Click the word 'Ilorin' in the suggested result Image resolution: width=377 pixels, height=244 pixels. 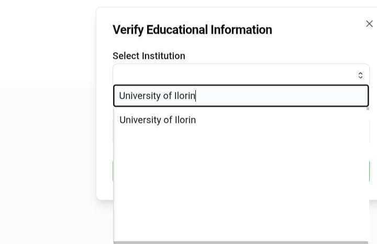pos(185,120)
